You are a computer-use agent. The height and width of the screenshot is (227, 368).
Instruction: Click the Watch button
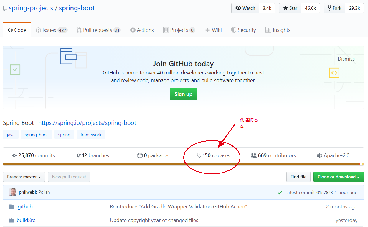[x=245, y=8]
